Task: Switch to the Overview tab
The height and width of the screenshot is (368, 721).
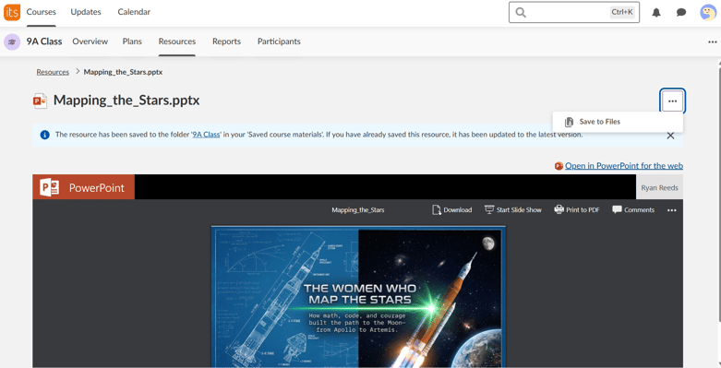Action: 90,42
